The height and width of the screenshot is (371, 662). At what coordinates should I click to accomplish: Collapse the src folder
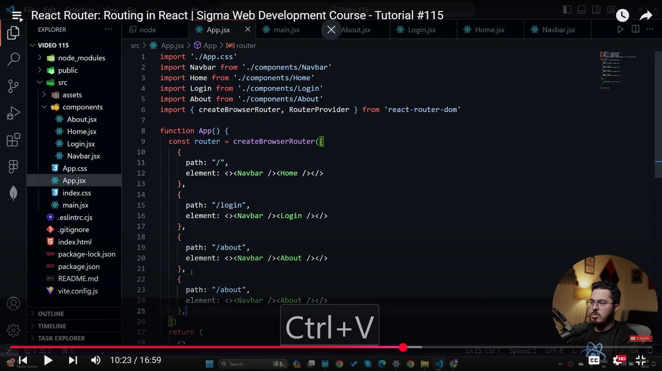click(x=74, y=83)
